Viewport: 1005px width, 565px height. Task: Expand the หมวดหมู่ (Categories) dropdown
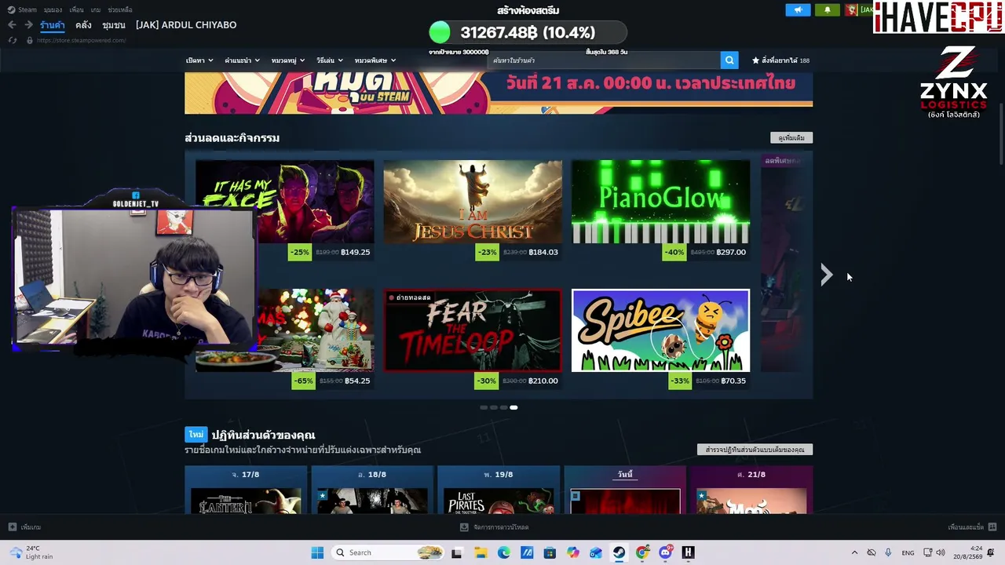pos(288,60)
